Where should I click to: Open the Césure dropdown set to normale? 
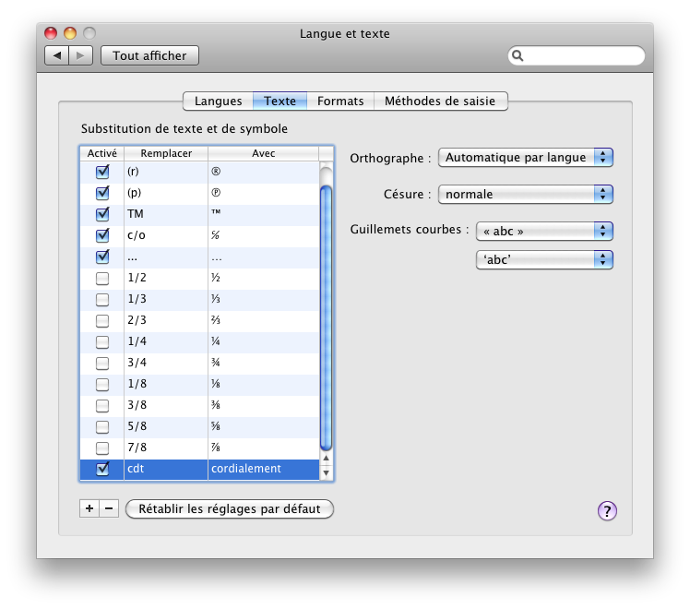click(x=526, y=194)
